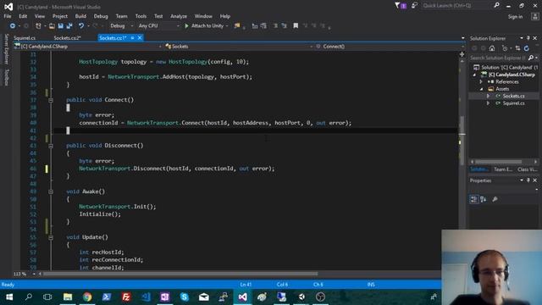542x305 pixels.
Task: Click the bookmark icon in toolbar
Action: [296, 26]
